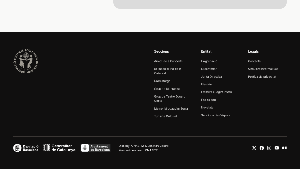This screenshot has height=169, width=300.
Task: Open the X (Twitter) social icon
Action: [x=254, y=148]
